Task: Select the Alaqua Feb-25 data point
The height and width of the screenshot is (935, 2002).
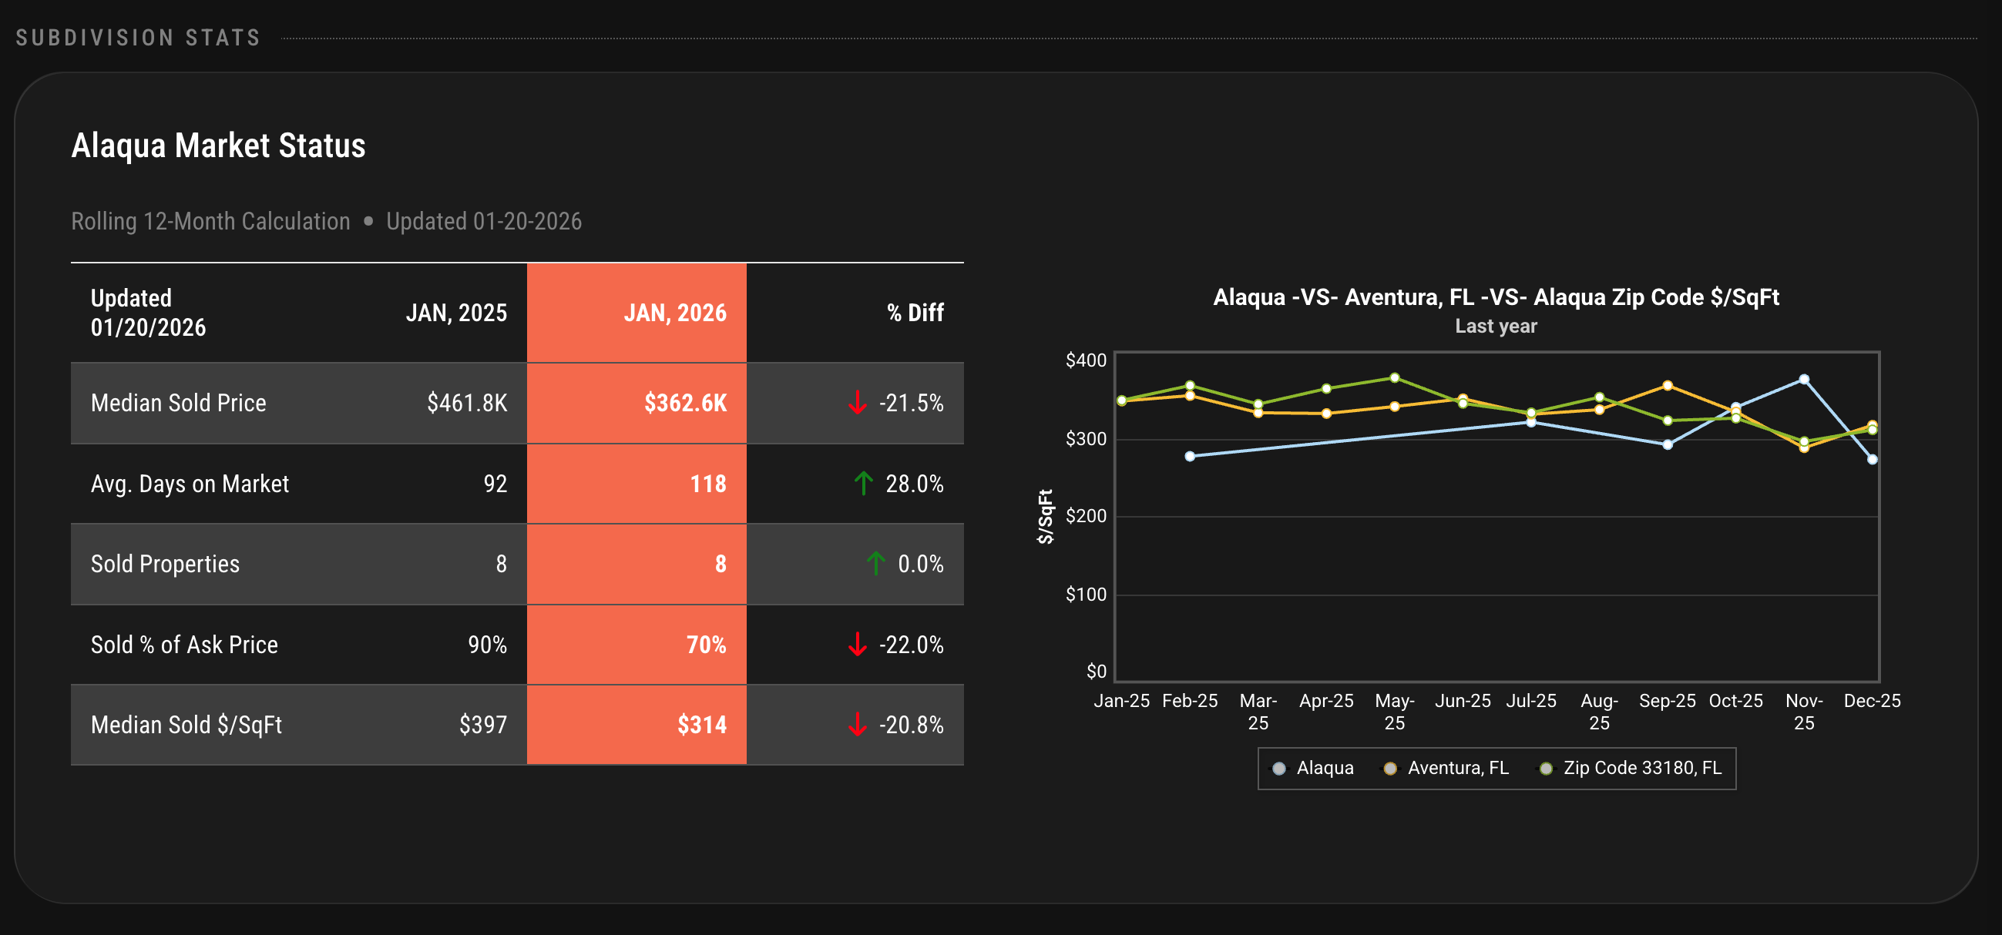Action: pos(1190,457)
